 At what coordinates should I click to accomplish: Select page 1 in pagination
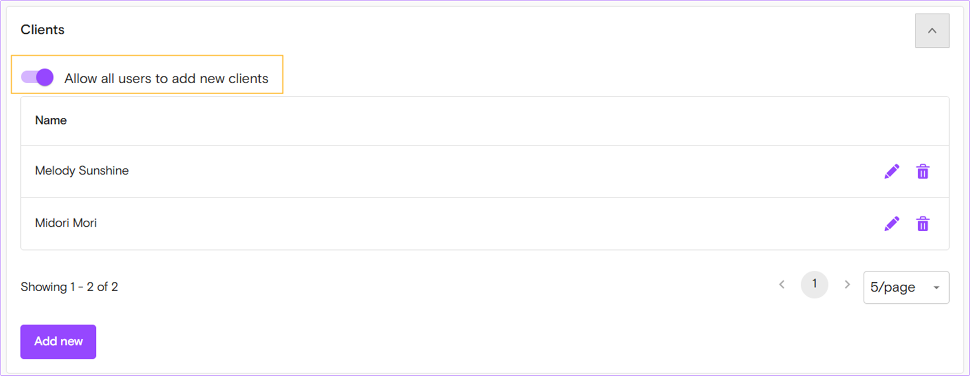pyautogui.click(x=815, y=285)
